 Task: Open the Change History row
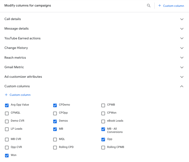pos(16,48)
